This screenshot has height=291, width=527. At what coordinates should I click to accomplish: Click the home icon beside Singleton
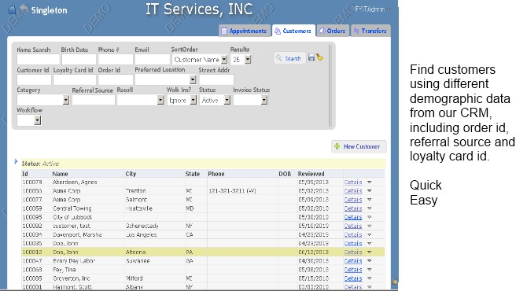tap(12, 9)
